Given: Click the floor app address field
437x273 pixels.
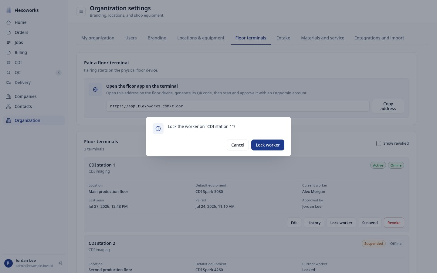Looking at the screenshot, I should click(238, 106).
